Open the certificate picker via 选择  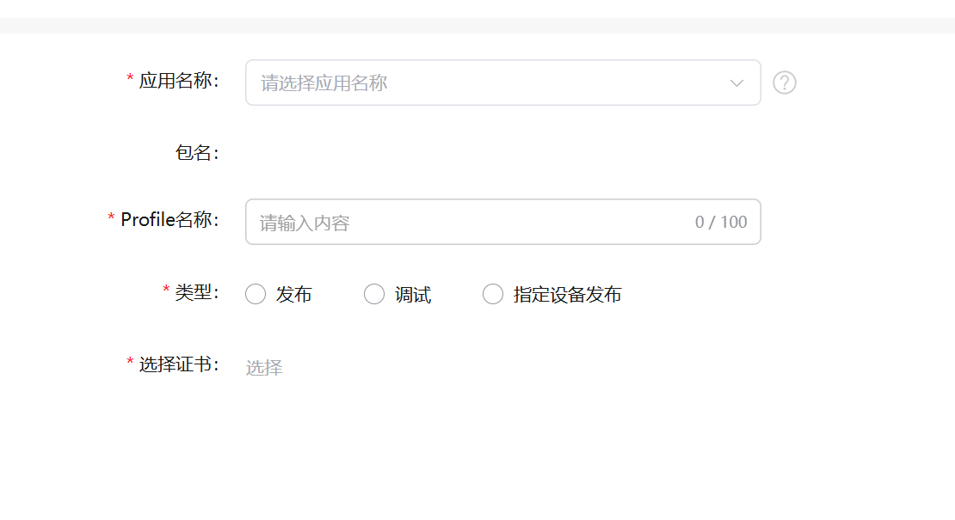264,367
